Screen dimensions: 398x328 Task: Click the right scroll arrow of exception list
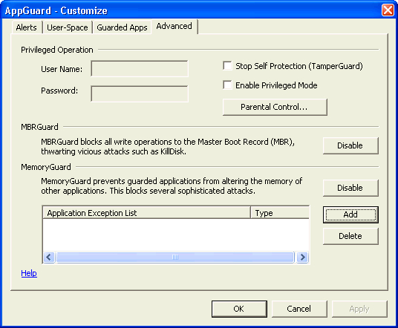tap(302, 258)
